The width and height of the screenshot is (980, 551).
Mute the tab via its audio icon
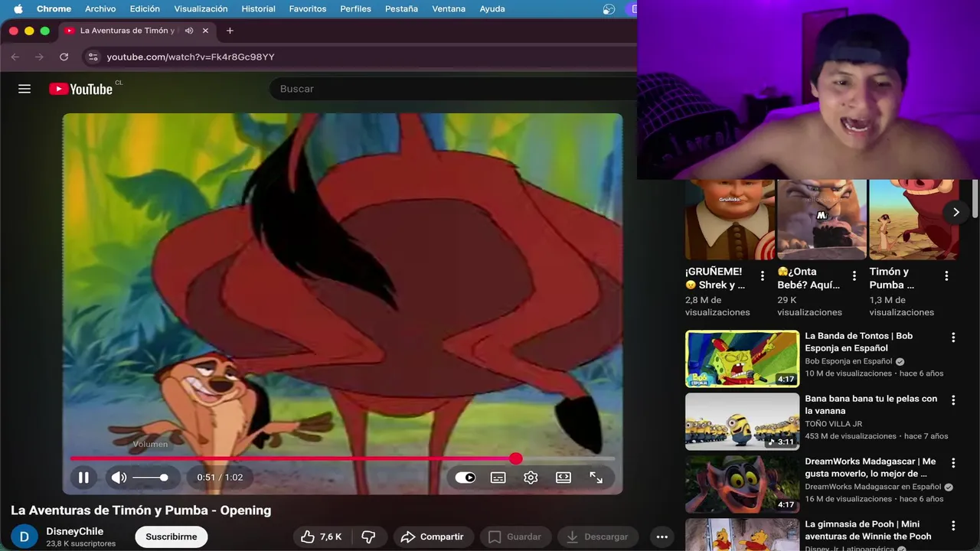coord(189,31)
